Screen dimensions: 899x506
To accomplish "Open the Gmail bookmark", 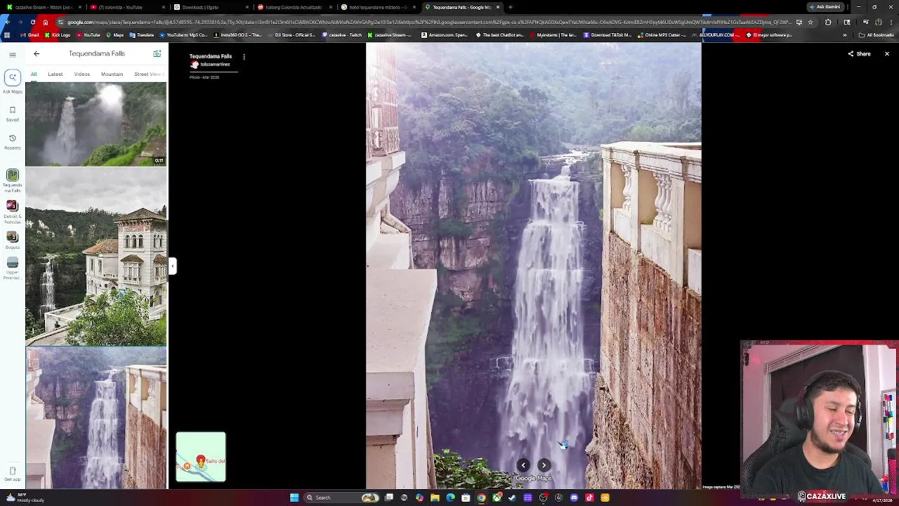I will (x=29, y=34).
